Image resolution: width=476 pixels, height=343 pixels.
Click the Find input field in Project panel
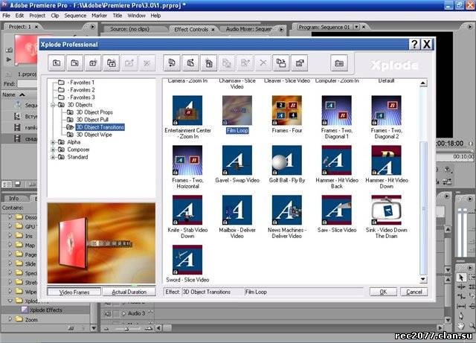pyautogui.click(x=28, y=83)
